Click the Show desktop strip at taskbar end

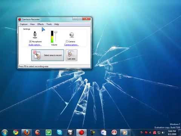(x=180, y=133)
